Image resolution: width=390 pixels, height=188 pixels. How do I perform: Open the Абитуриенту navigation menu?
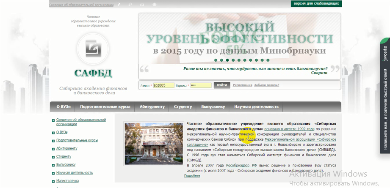(x=152, y=106)
